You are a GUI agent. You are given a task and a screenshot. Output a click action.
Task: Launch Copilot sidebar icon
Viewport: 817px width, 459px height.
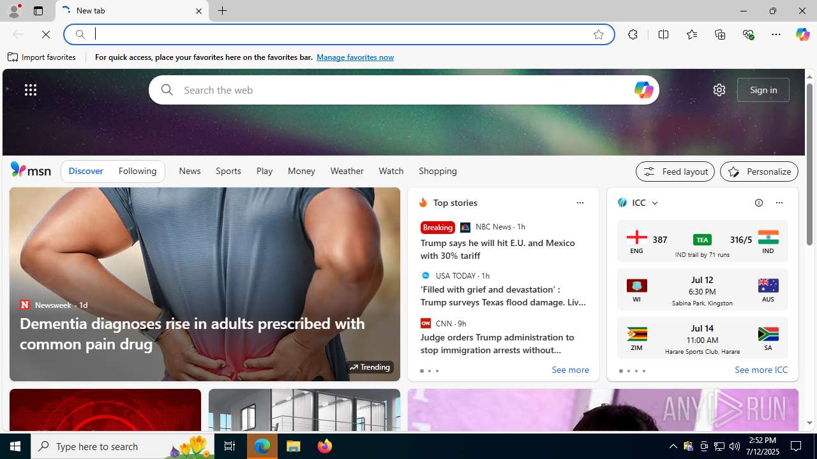point(802,34)
